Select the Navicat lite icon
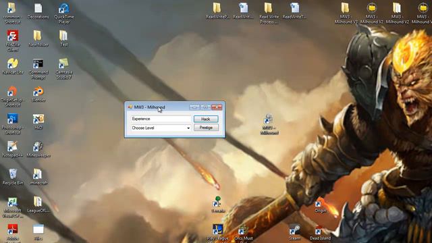Viewport: 432px width, 243px height. click(13, 66)
